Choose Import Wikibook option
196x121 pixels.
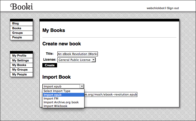pyautogui.click(x=56, y=106)
